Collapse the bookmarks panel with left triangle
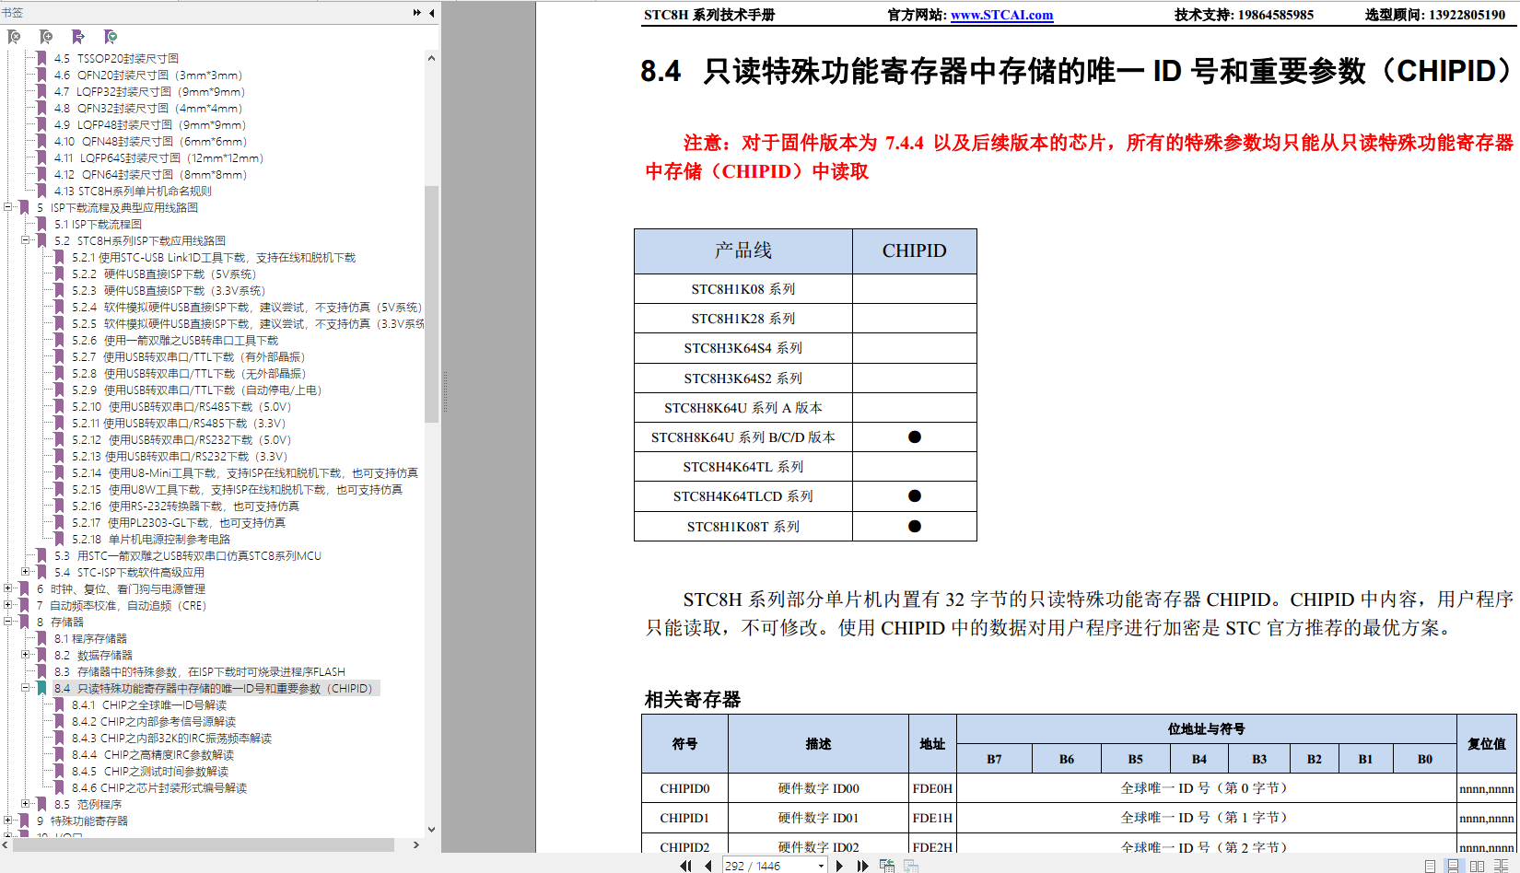The width and height of the screenshot is (1520, 873). click(x=431, y=13)
